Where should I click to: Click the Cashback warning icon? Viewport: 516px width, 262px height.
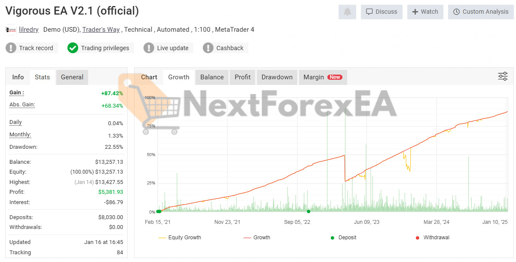[208, 48]
